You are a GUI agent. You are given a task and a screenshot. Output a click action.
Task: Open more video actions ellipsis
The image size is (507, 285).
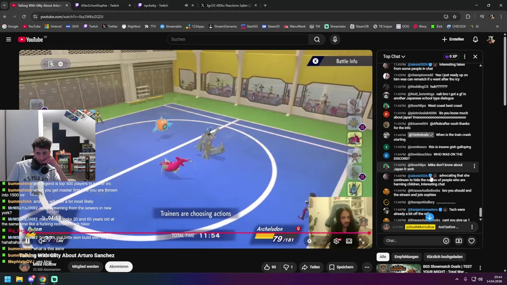[367, 267]
